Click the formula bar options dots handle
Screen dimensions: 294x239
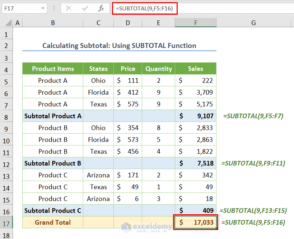(54, 8)
